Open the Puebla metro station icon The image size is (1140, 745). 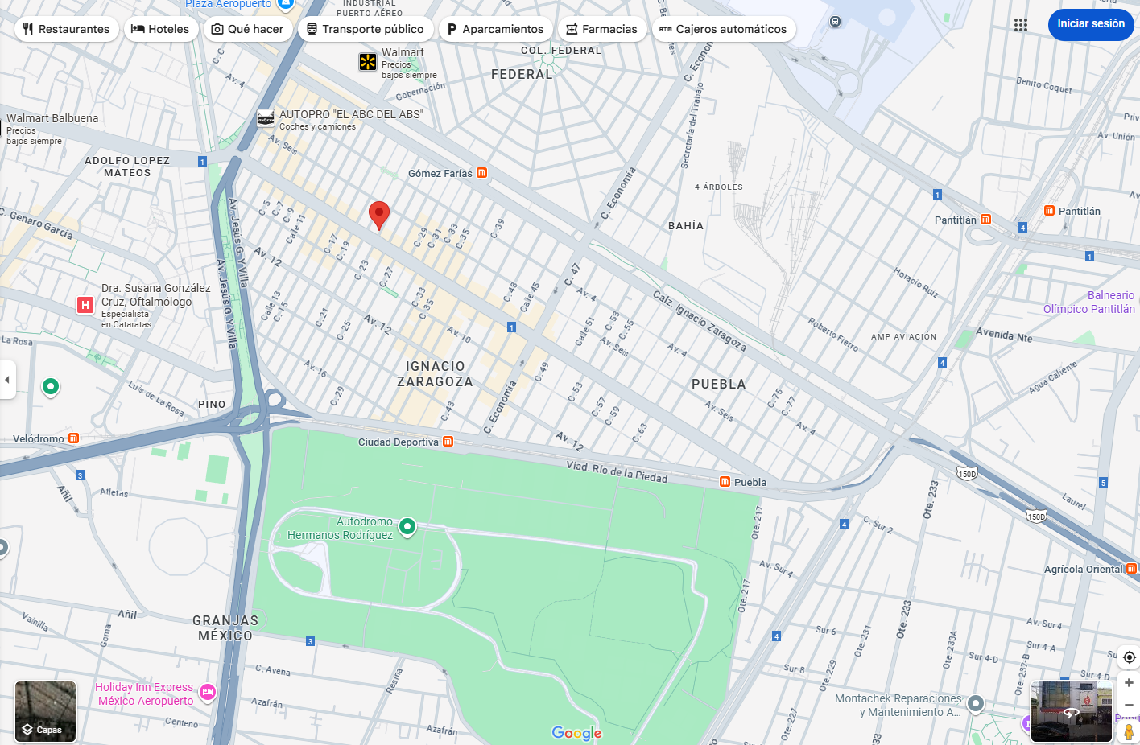pyautogui.click(x=725, y=482)
